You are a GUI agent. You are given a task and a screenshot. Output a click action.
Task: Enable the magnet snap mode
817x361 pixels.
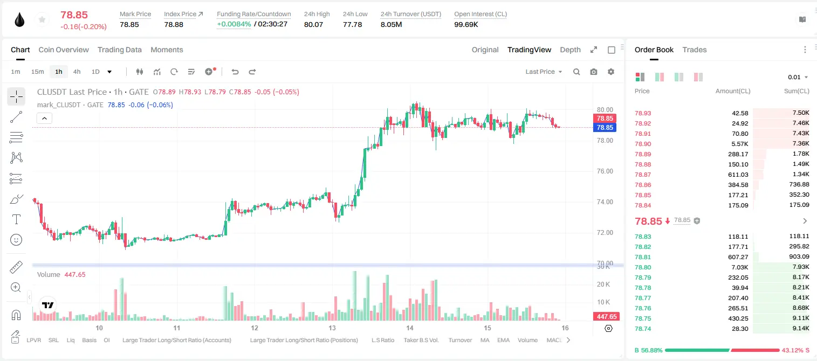point(16,315)
